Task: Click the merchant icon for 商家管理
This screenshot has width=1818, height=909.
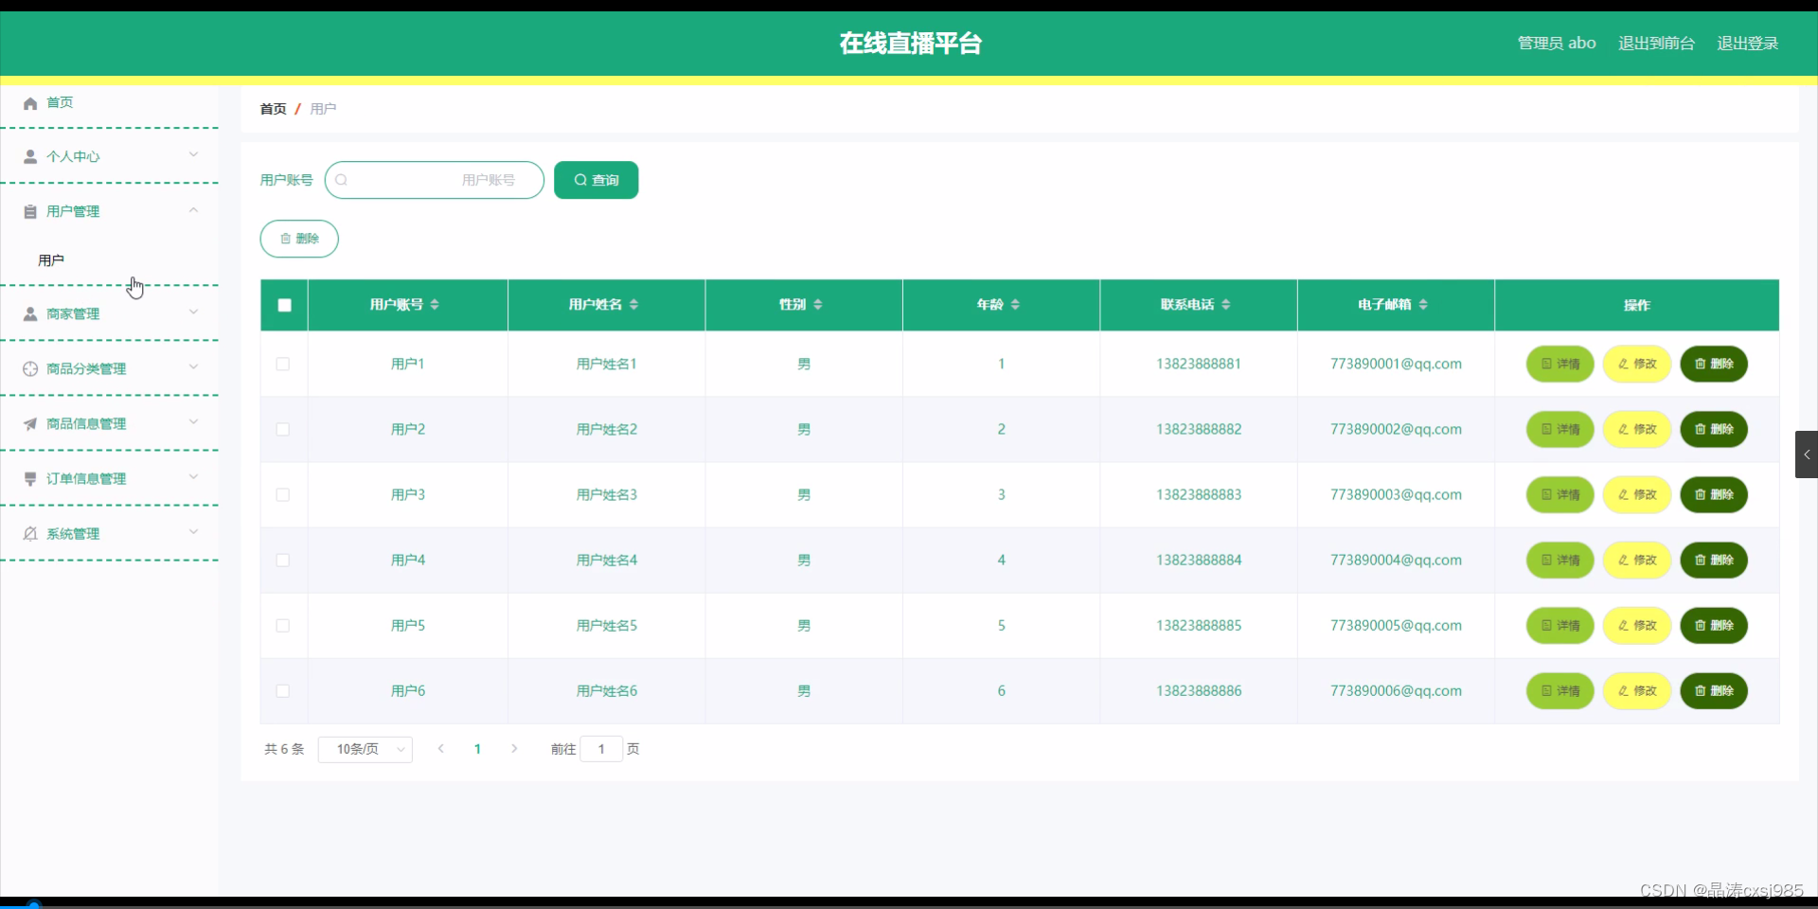Action: [x=30, y=313]
